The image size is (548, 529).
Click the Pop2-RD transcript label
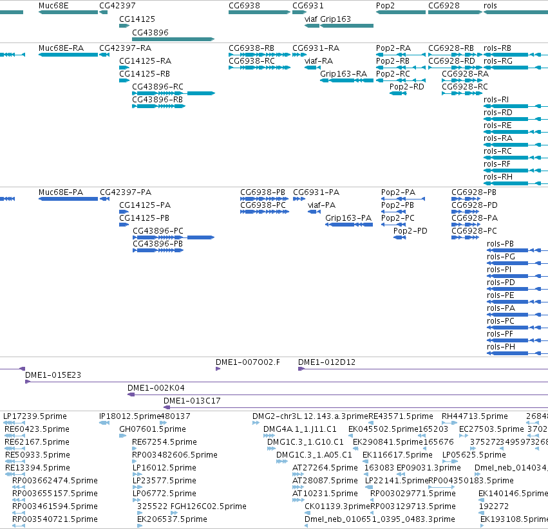click(x=407, y=87)
